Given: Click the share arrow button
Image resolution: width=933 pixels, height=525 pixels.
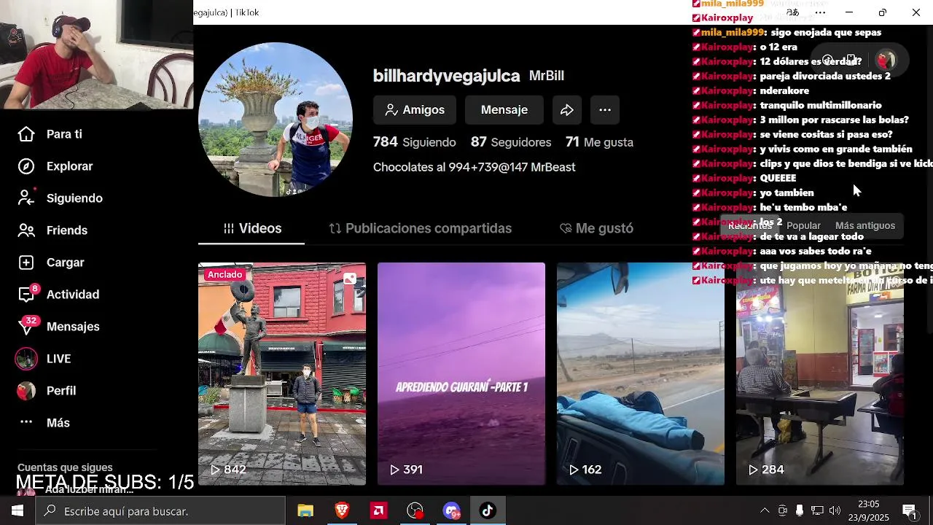Looking at the screenshot, I should tap(567, 110).
